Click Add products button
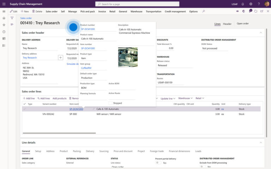 pyautogui.click(x=59, y=98)
